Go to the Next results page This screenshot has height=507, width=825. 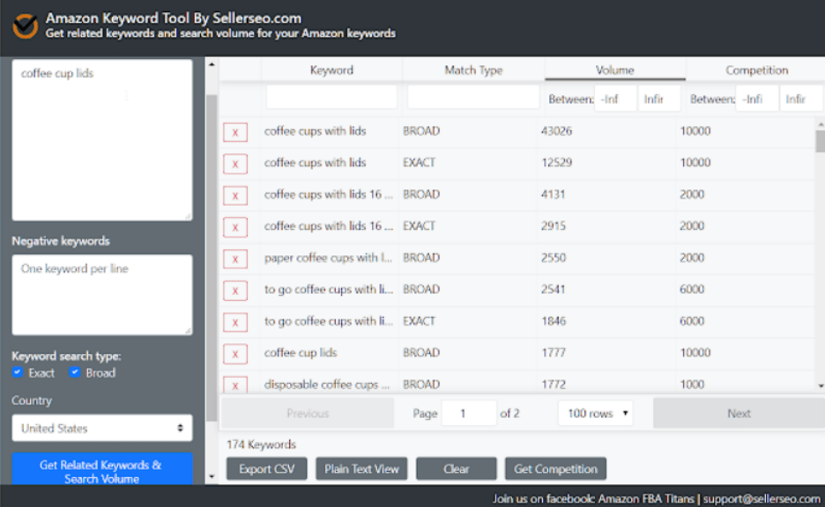point(739,414)
